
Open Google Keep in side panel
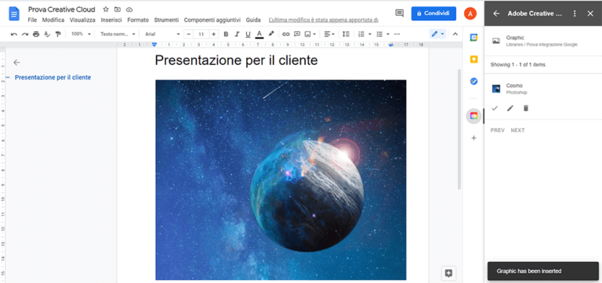[473, 59]
